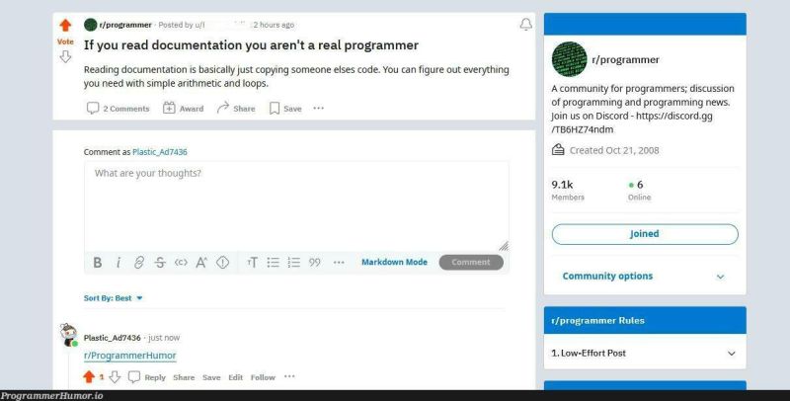Click the 2 hours ago timestamp
The width and height of the screenshot is (790, 401).
pos(274,25)
